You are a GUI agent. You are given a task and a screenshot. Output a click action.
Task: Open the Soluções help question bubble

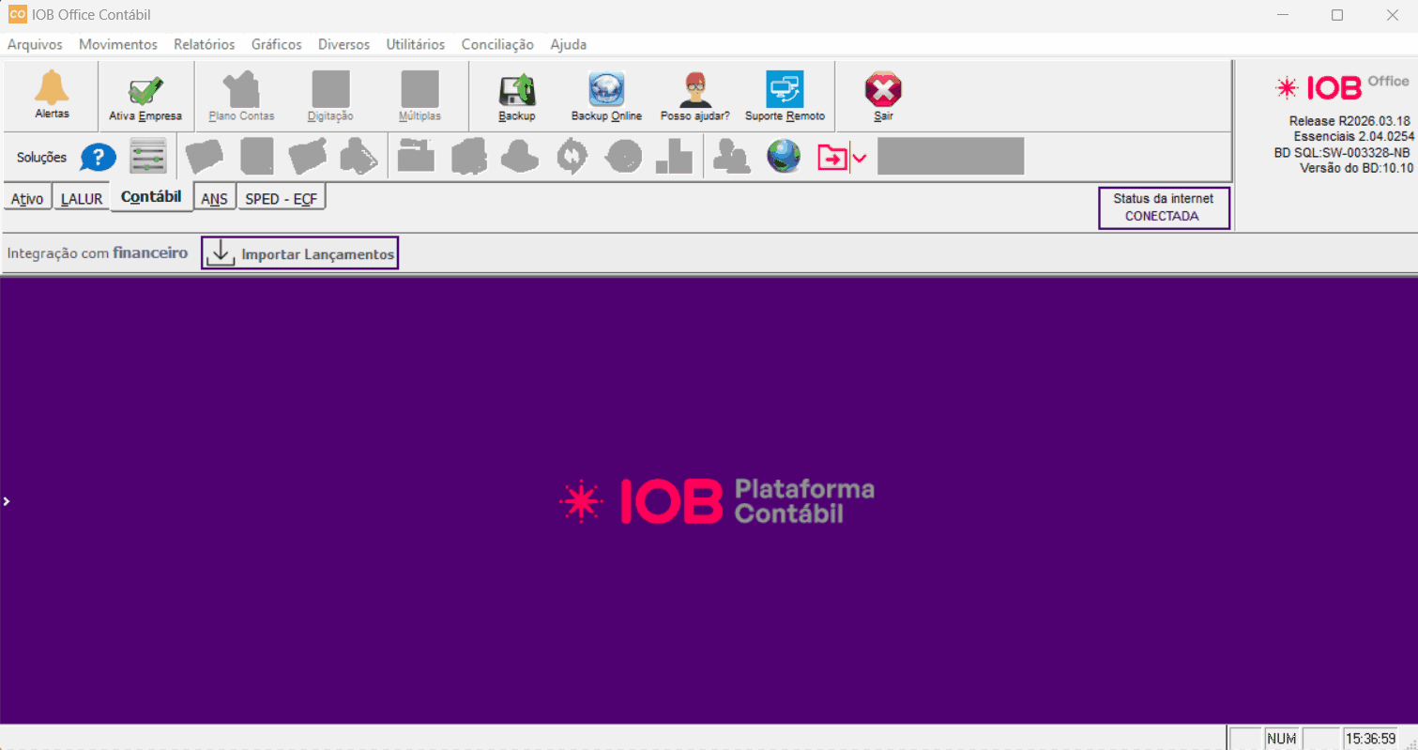[x=98, y=158]
